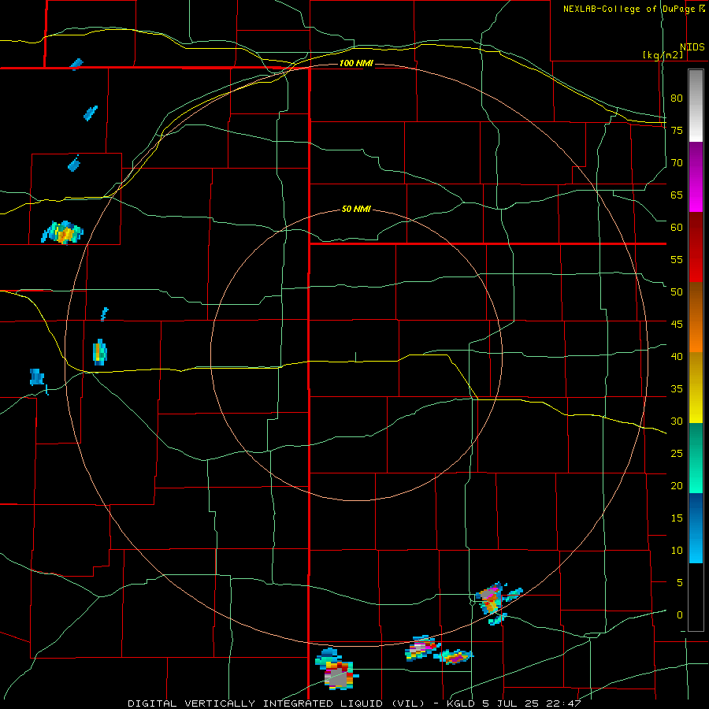Screen dimensions: 709x709
Task: Click the 75 value on the color scale
Action: (677, 130)
